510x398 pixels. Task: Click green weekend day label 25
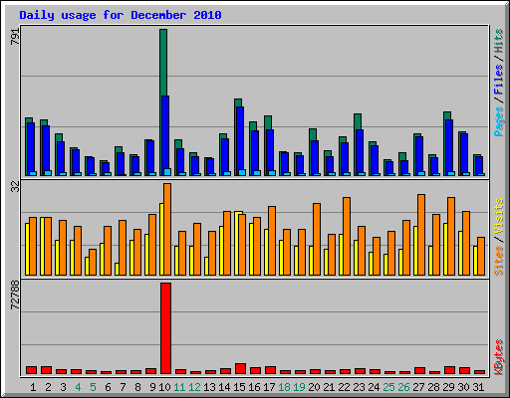(x=388, y=387)
